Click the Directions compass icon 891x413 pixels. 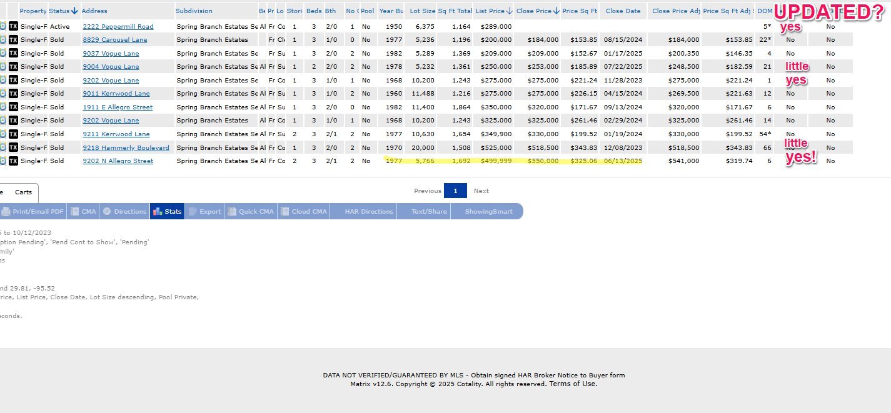[x=107, y=212]
